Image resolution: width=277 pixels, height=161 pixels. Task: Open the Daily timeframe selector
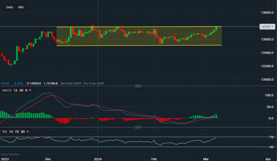pyautogui.click(x=10, y=7)
